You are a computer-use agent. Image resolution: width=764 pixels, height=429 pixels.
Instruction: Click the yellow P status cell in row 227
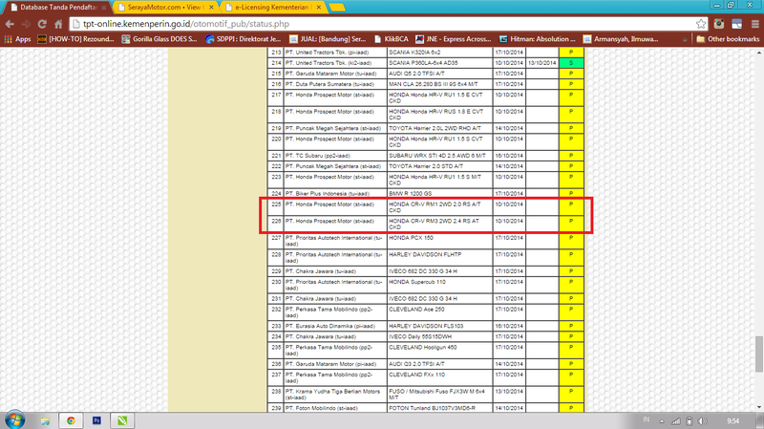(571, 242)
